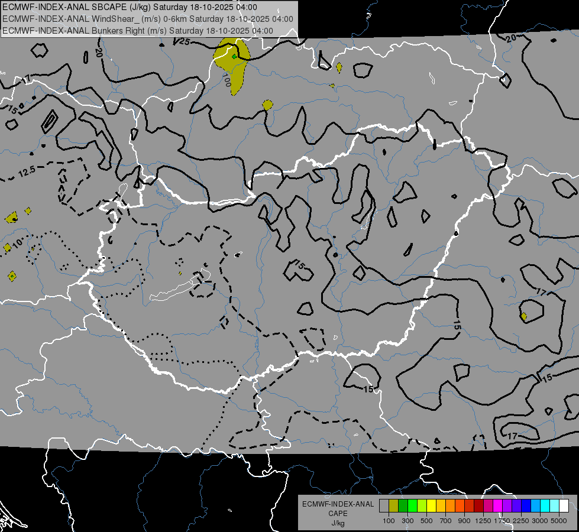Screen dimensions: 579x532
Task: Select the pure blue legend swatch
Action: tap(526, 505)
